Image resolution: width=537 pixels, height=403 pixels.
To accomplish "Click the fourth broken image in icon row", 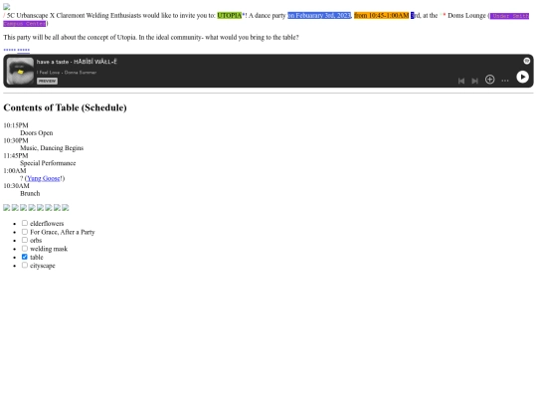I will point(32,207).
